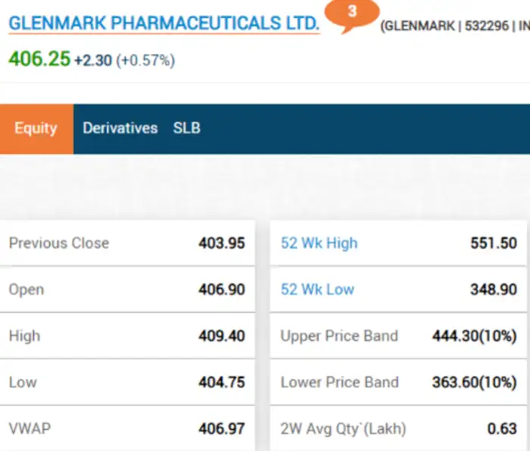Click the Upper Price Band label
Image resolution: width=530 pixels, height=451 pixels.
(339, 336)
